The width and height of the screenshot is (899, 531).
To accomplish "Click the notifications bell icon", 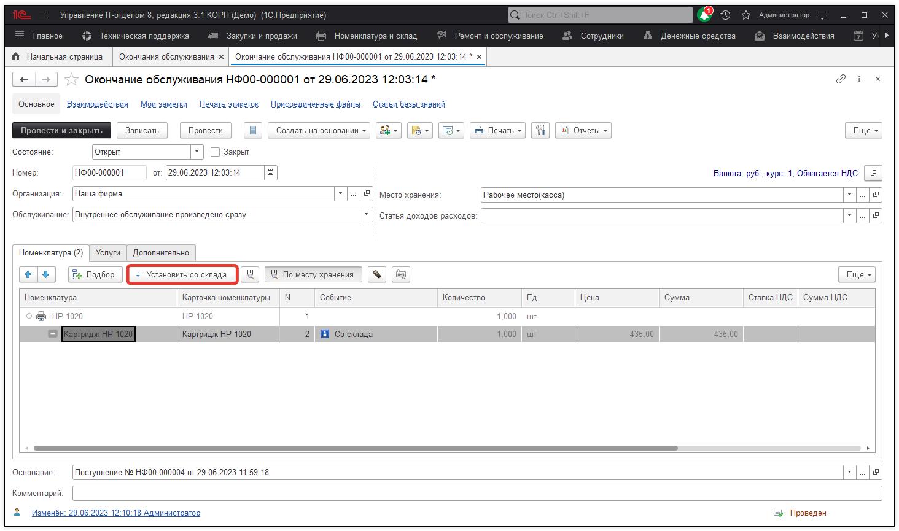I will (x=704, y=15).
